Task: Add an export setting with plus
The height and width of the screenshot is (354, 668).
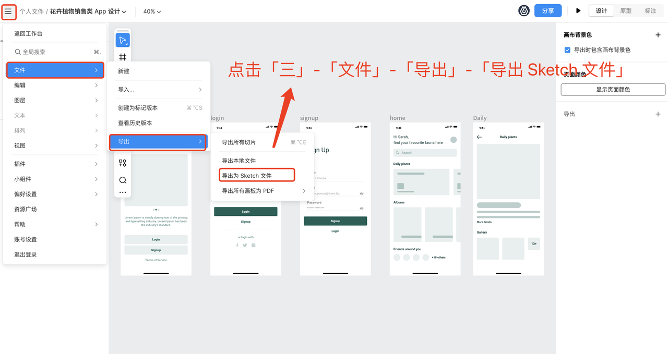Action: (658, 114)
